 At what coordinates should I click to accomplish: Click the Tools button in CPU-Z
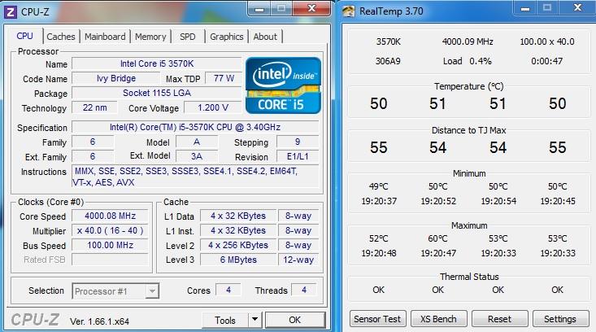pyautogui.click(x=225, y=321)
